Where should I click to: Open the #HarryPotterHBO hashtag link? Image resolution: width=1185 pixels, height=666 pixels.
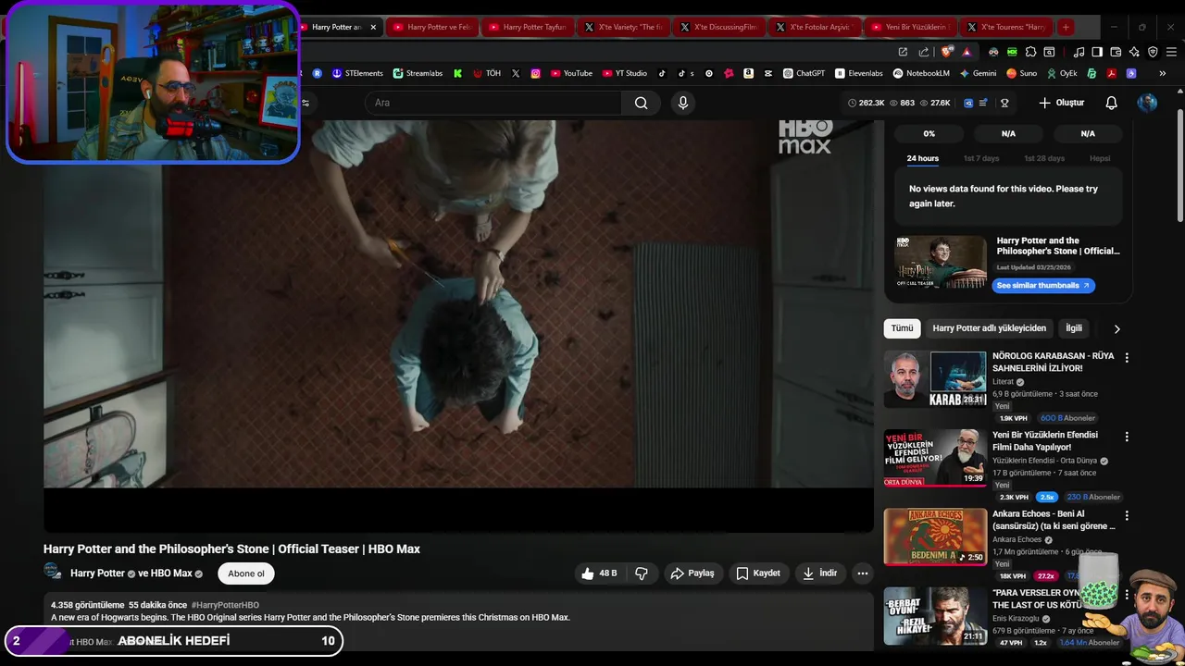[225, 605]
